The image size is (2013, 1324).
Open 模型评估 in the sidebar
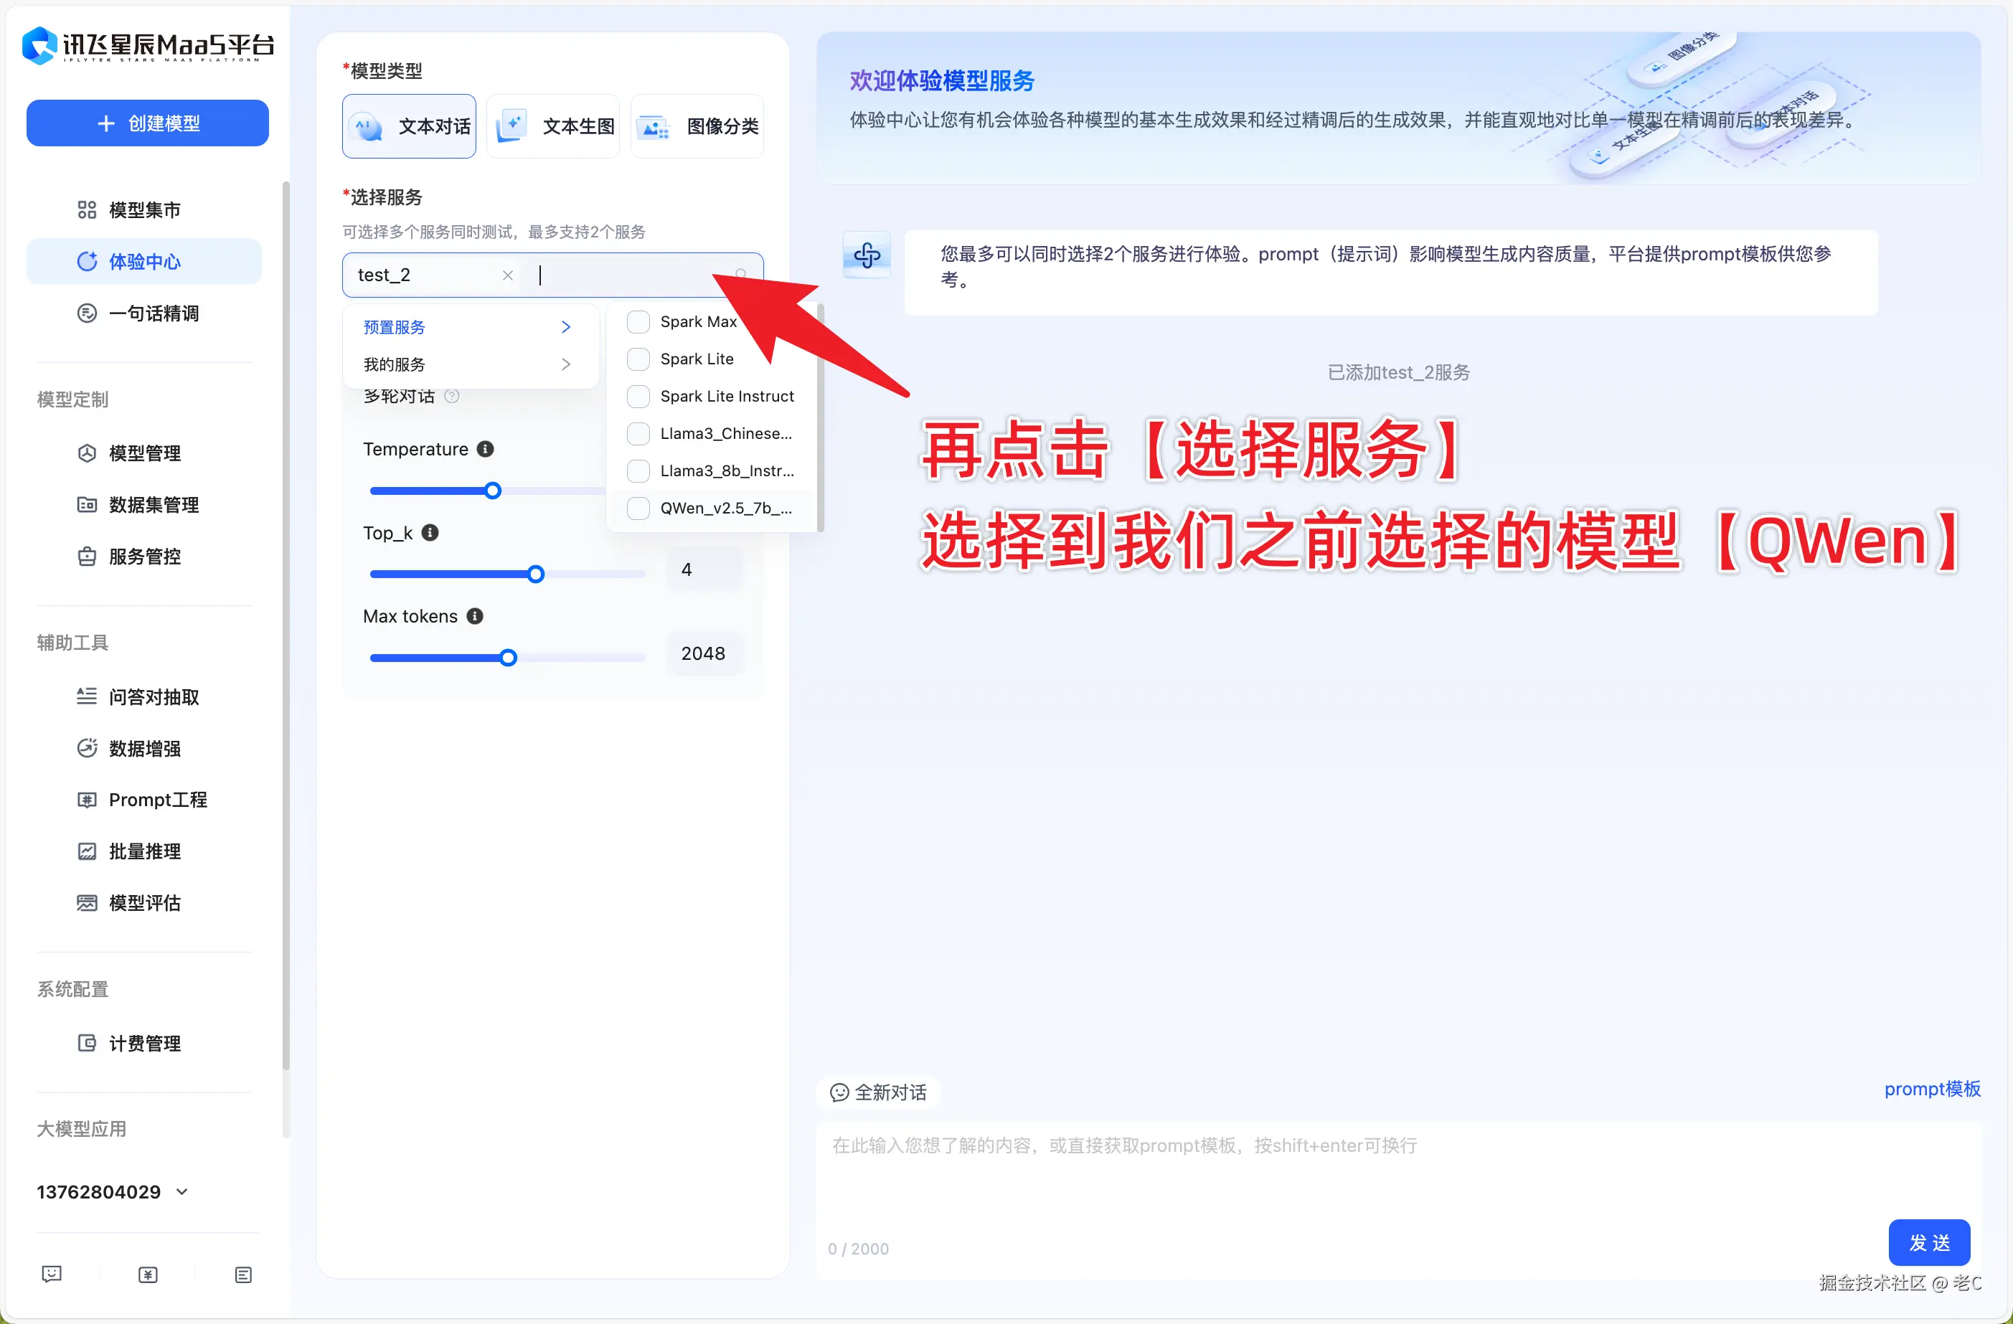(x=146, y=903)
